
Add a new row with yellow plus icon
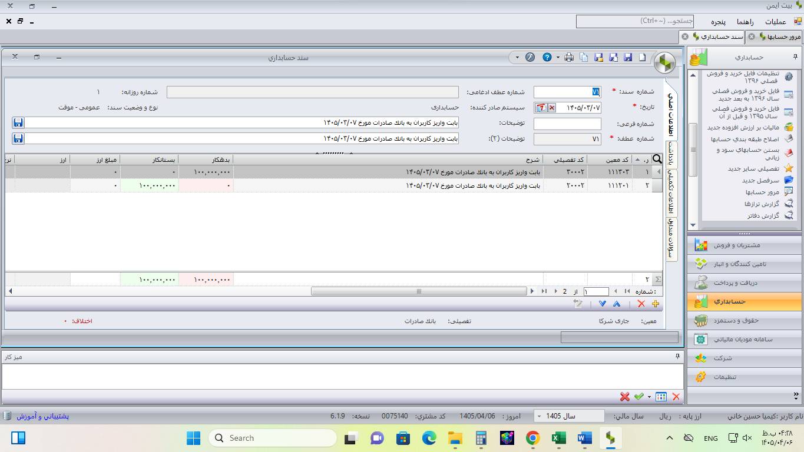coord(656,304)
